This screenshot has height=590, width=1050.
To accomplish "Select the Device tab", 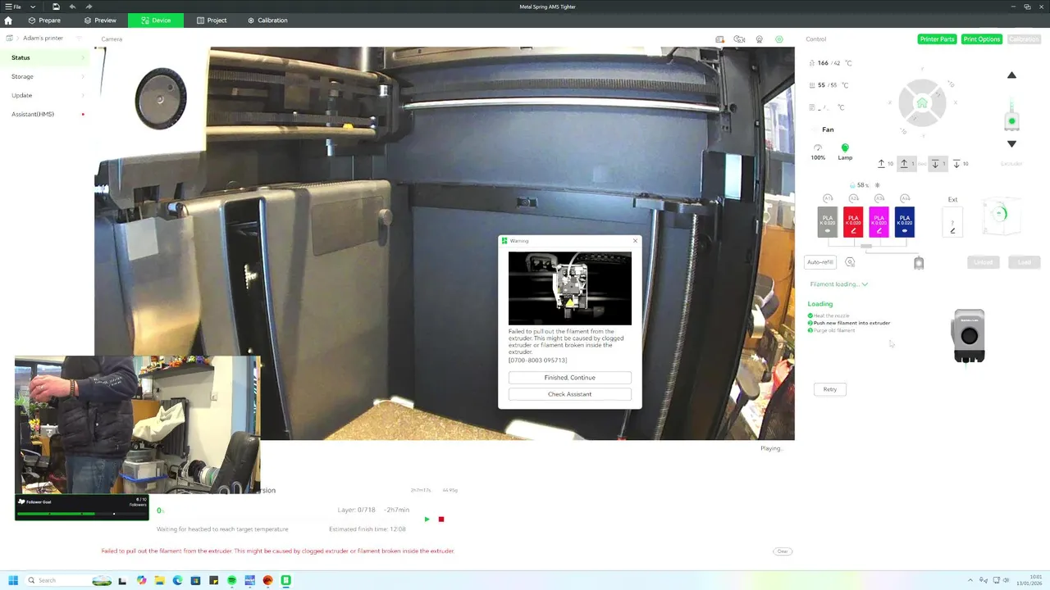I will pyautogui.click(x=156, y=20).
